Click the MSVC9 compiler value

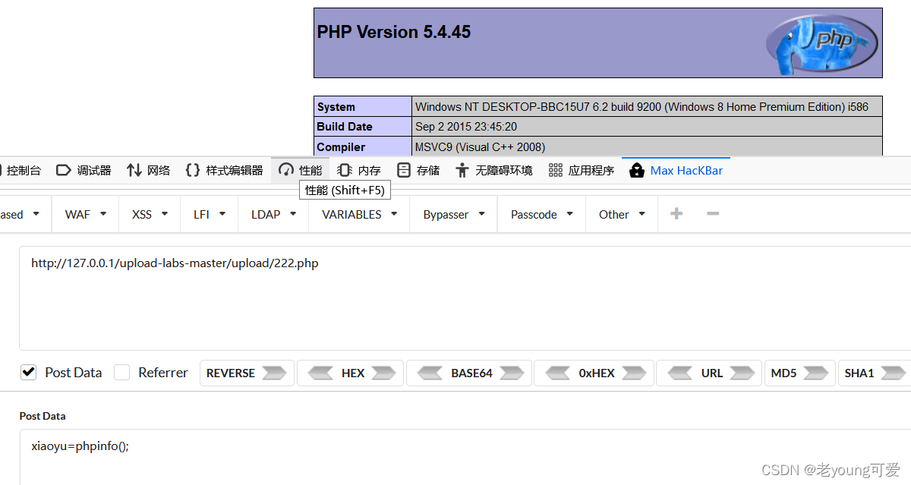480,146
